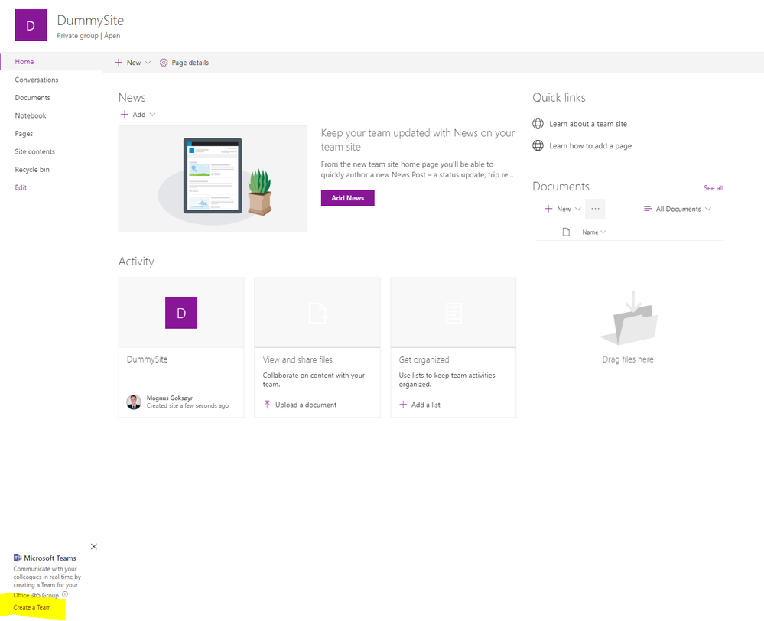Click the plus icon beside Add under News

point(124,115)
